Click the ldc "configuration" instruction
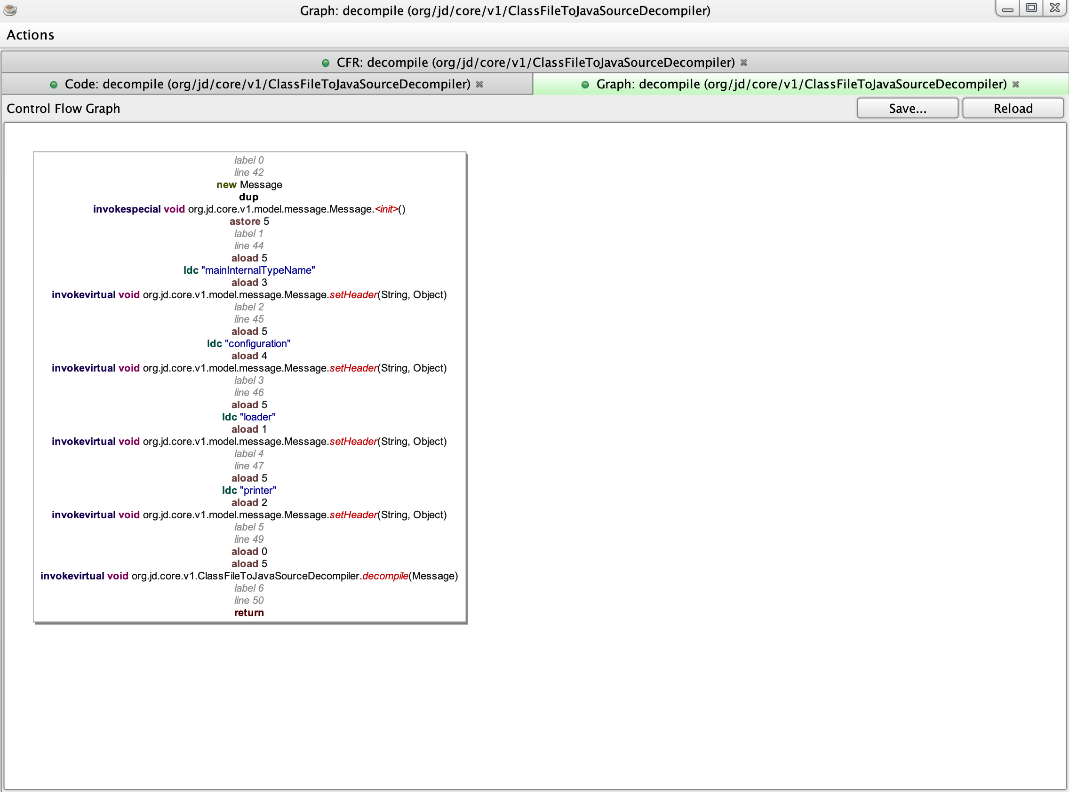Screen dimensions: 1069x792 (249, 344)
